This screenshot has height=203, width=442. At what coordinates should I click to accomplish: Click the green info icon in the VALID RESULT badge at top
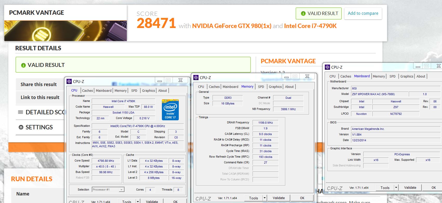(x=303, y=13)
